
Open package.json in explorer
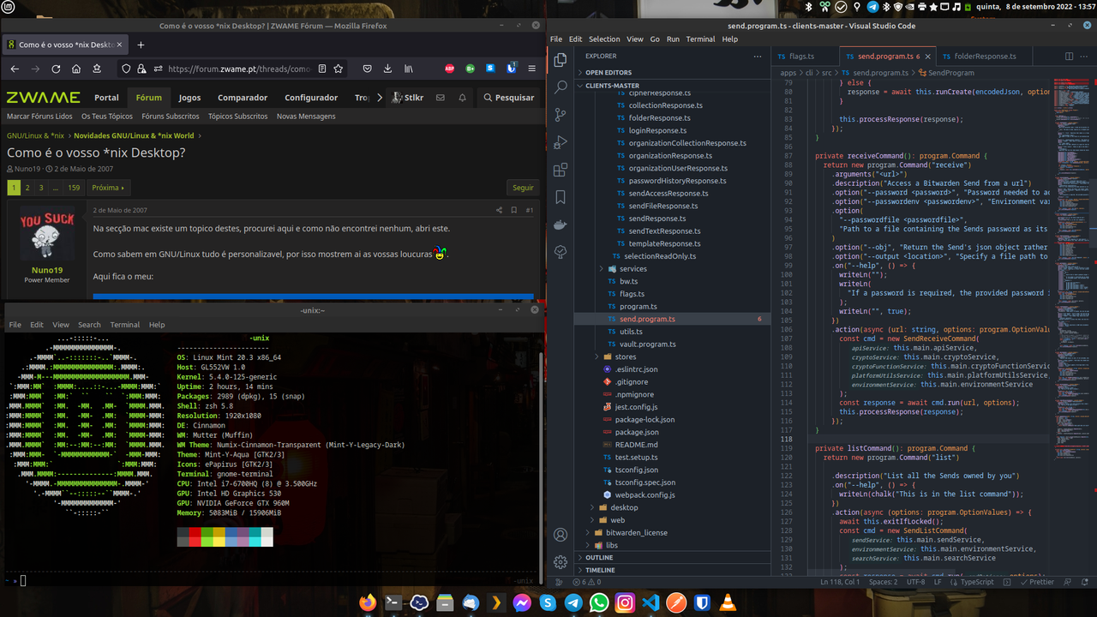(637, 432)
